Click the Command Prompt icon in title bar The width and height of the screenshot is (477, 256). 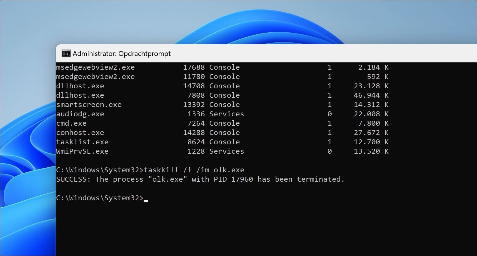[66, 54]
